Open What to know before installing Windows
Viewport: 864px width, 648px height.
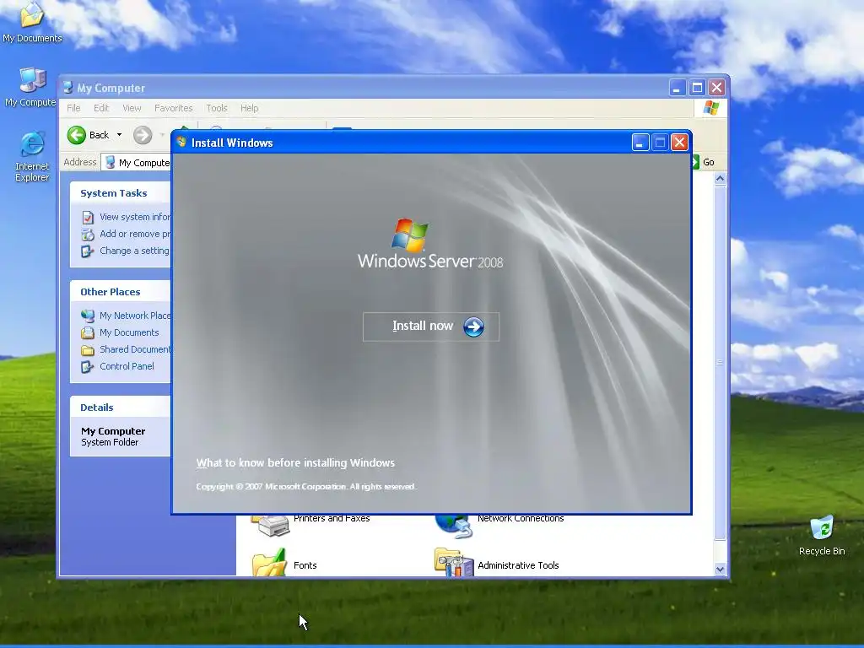pos(295,463)
